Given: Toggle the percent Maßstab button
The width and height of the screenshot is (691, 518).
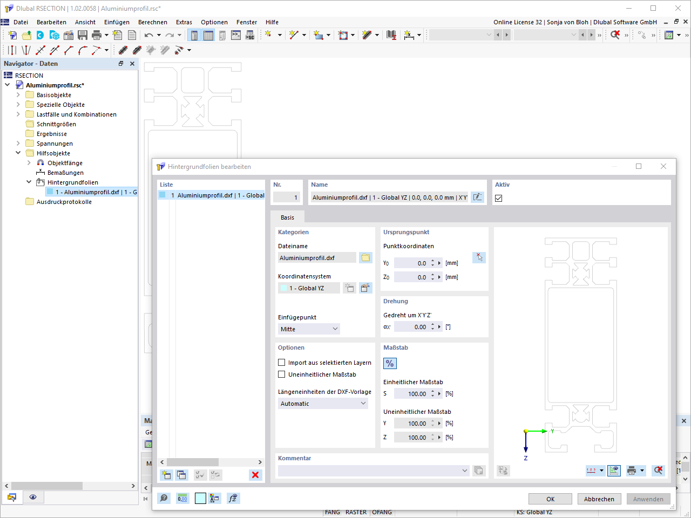Looking at the screenshot, I should [x=390, y=364].
